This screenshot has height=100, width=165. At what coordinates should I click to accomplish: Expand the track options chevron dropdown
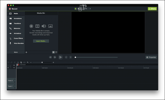pos(14,68)
